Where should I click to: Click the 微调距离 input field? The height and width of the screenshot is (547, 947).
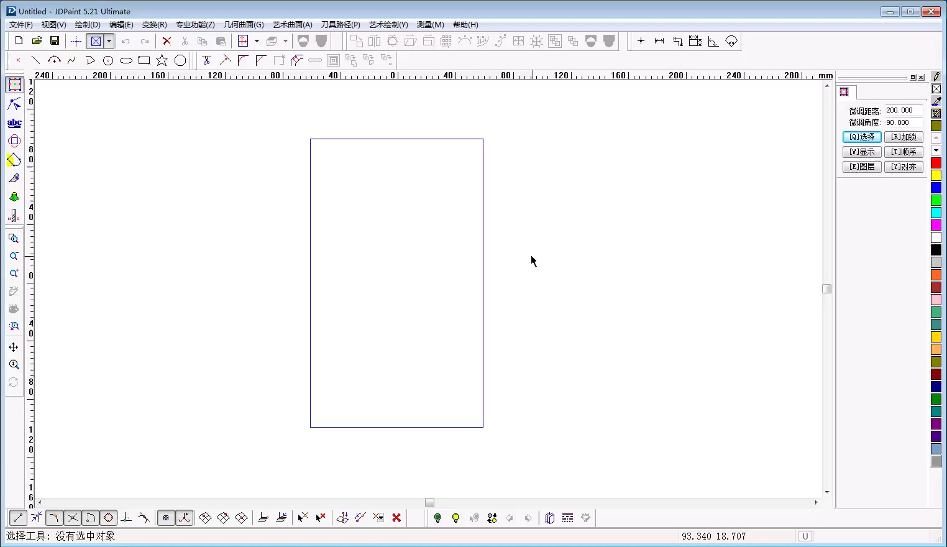(x=904, y=111)
